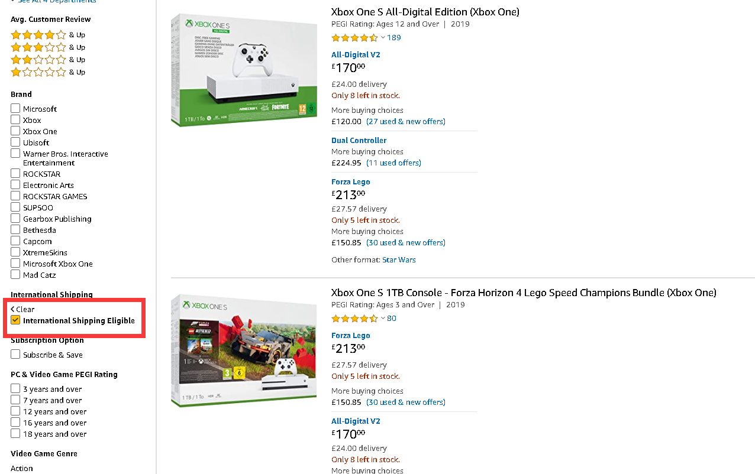Open the Xbox One S All-Digital Edition title
Viewport: 755px width, 474px height.
(425, 12)
